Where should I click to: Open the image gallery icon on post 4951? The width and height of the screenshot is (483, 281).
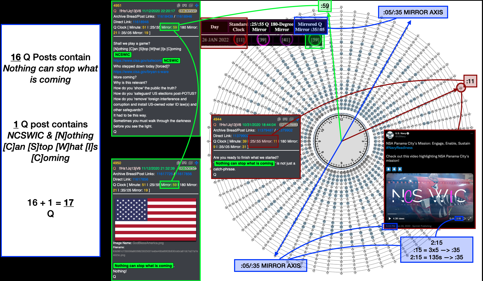pos(191,5)
